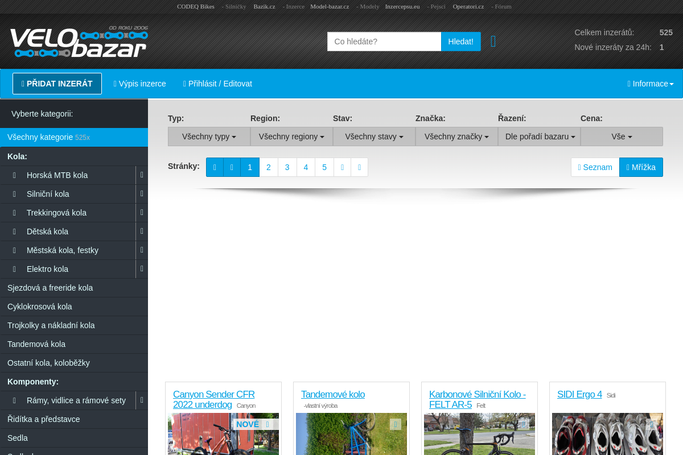
Task: Select Tandemová kola category
Action: 74,344
